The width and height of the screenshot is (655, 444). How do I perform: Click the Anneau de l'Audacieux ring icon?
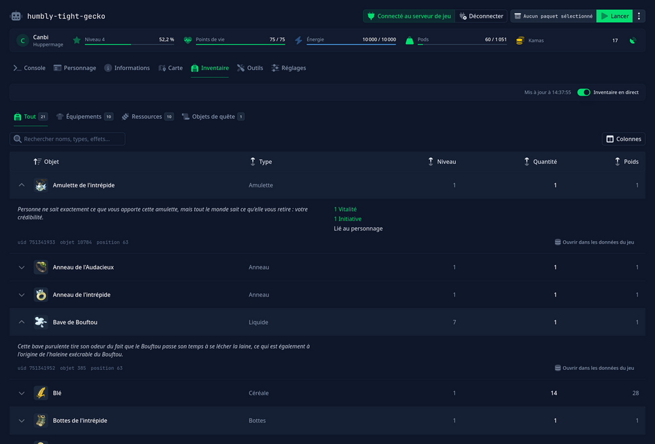click(x=41, y=267)
